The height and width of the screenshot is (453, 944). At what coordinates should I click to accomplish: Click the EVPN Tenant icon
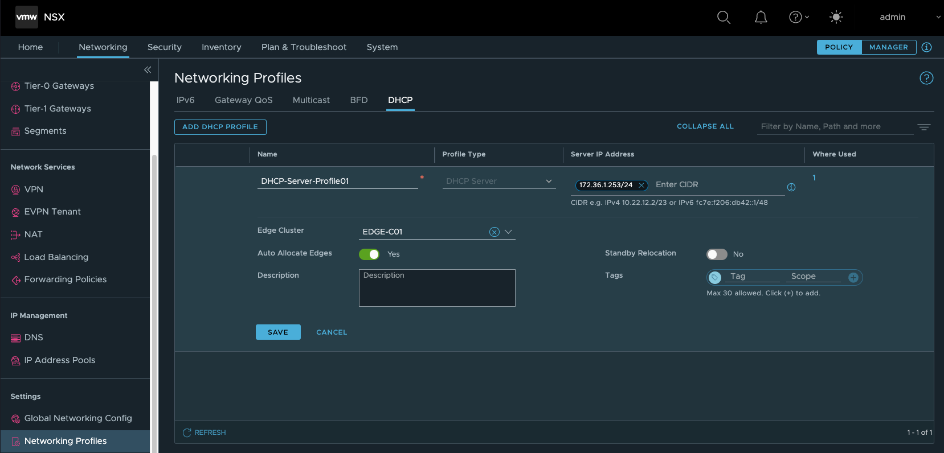pyautogui.click(x=15, y=212)
